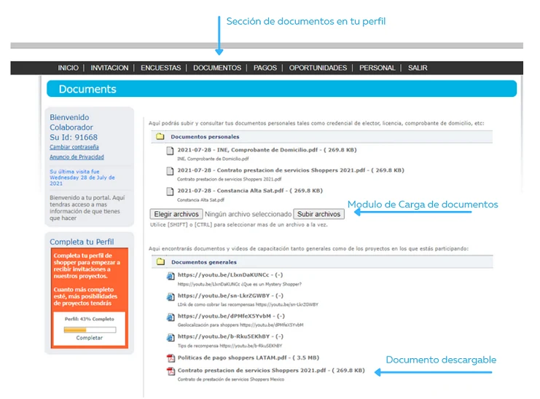This screenshot has width=540, height=399.
Task: Click the Documentos personales section header
Action: click(321, 137)
